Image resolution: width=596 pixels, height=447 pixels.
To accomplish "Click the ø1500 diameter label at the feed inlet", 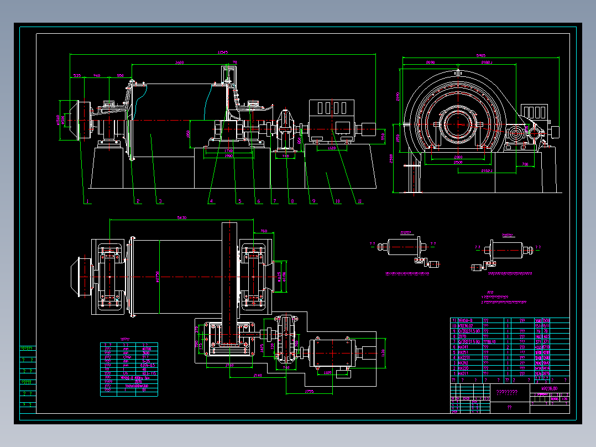I will coord(57,120).
